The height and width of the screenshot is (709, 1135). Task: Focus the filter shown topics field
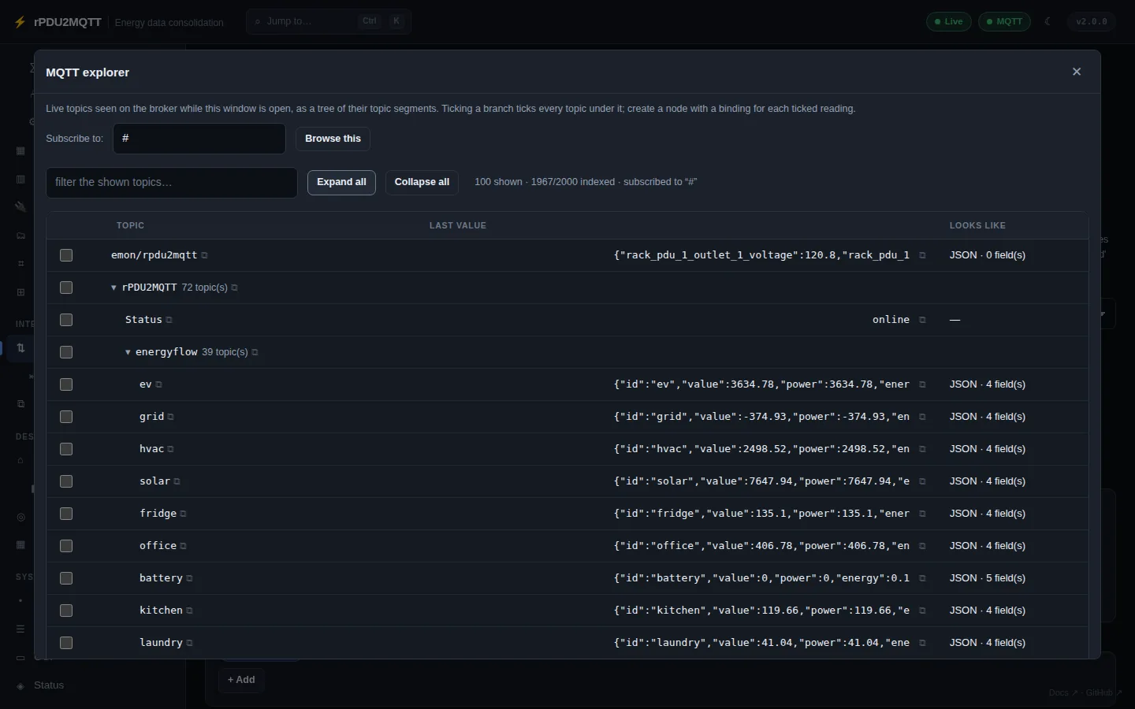pyautogui.click(x=172, y=182)
